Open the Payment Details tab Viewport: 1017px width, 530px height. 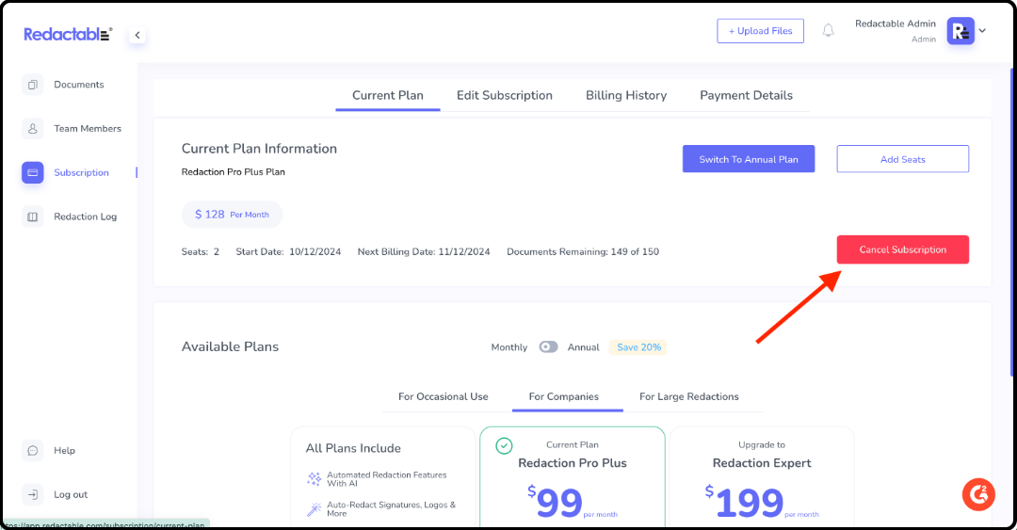746,95
